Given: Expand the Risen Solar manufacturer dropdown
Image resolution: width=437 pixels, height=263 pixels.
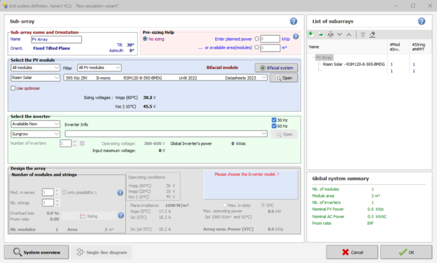Looking at the screenshot, I should [x=35, y=78].
